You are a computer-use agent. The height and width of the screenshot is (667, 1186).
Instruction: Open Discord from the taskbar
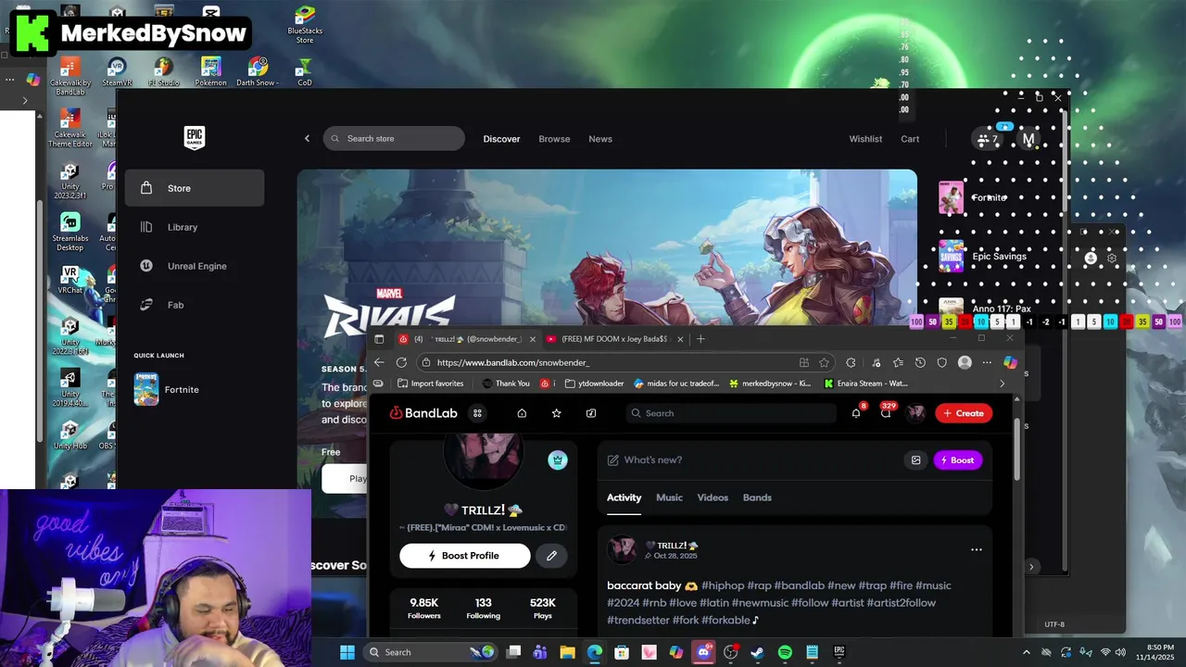coord(703,652)
